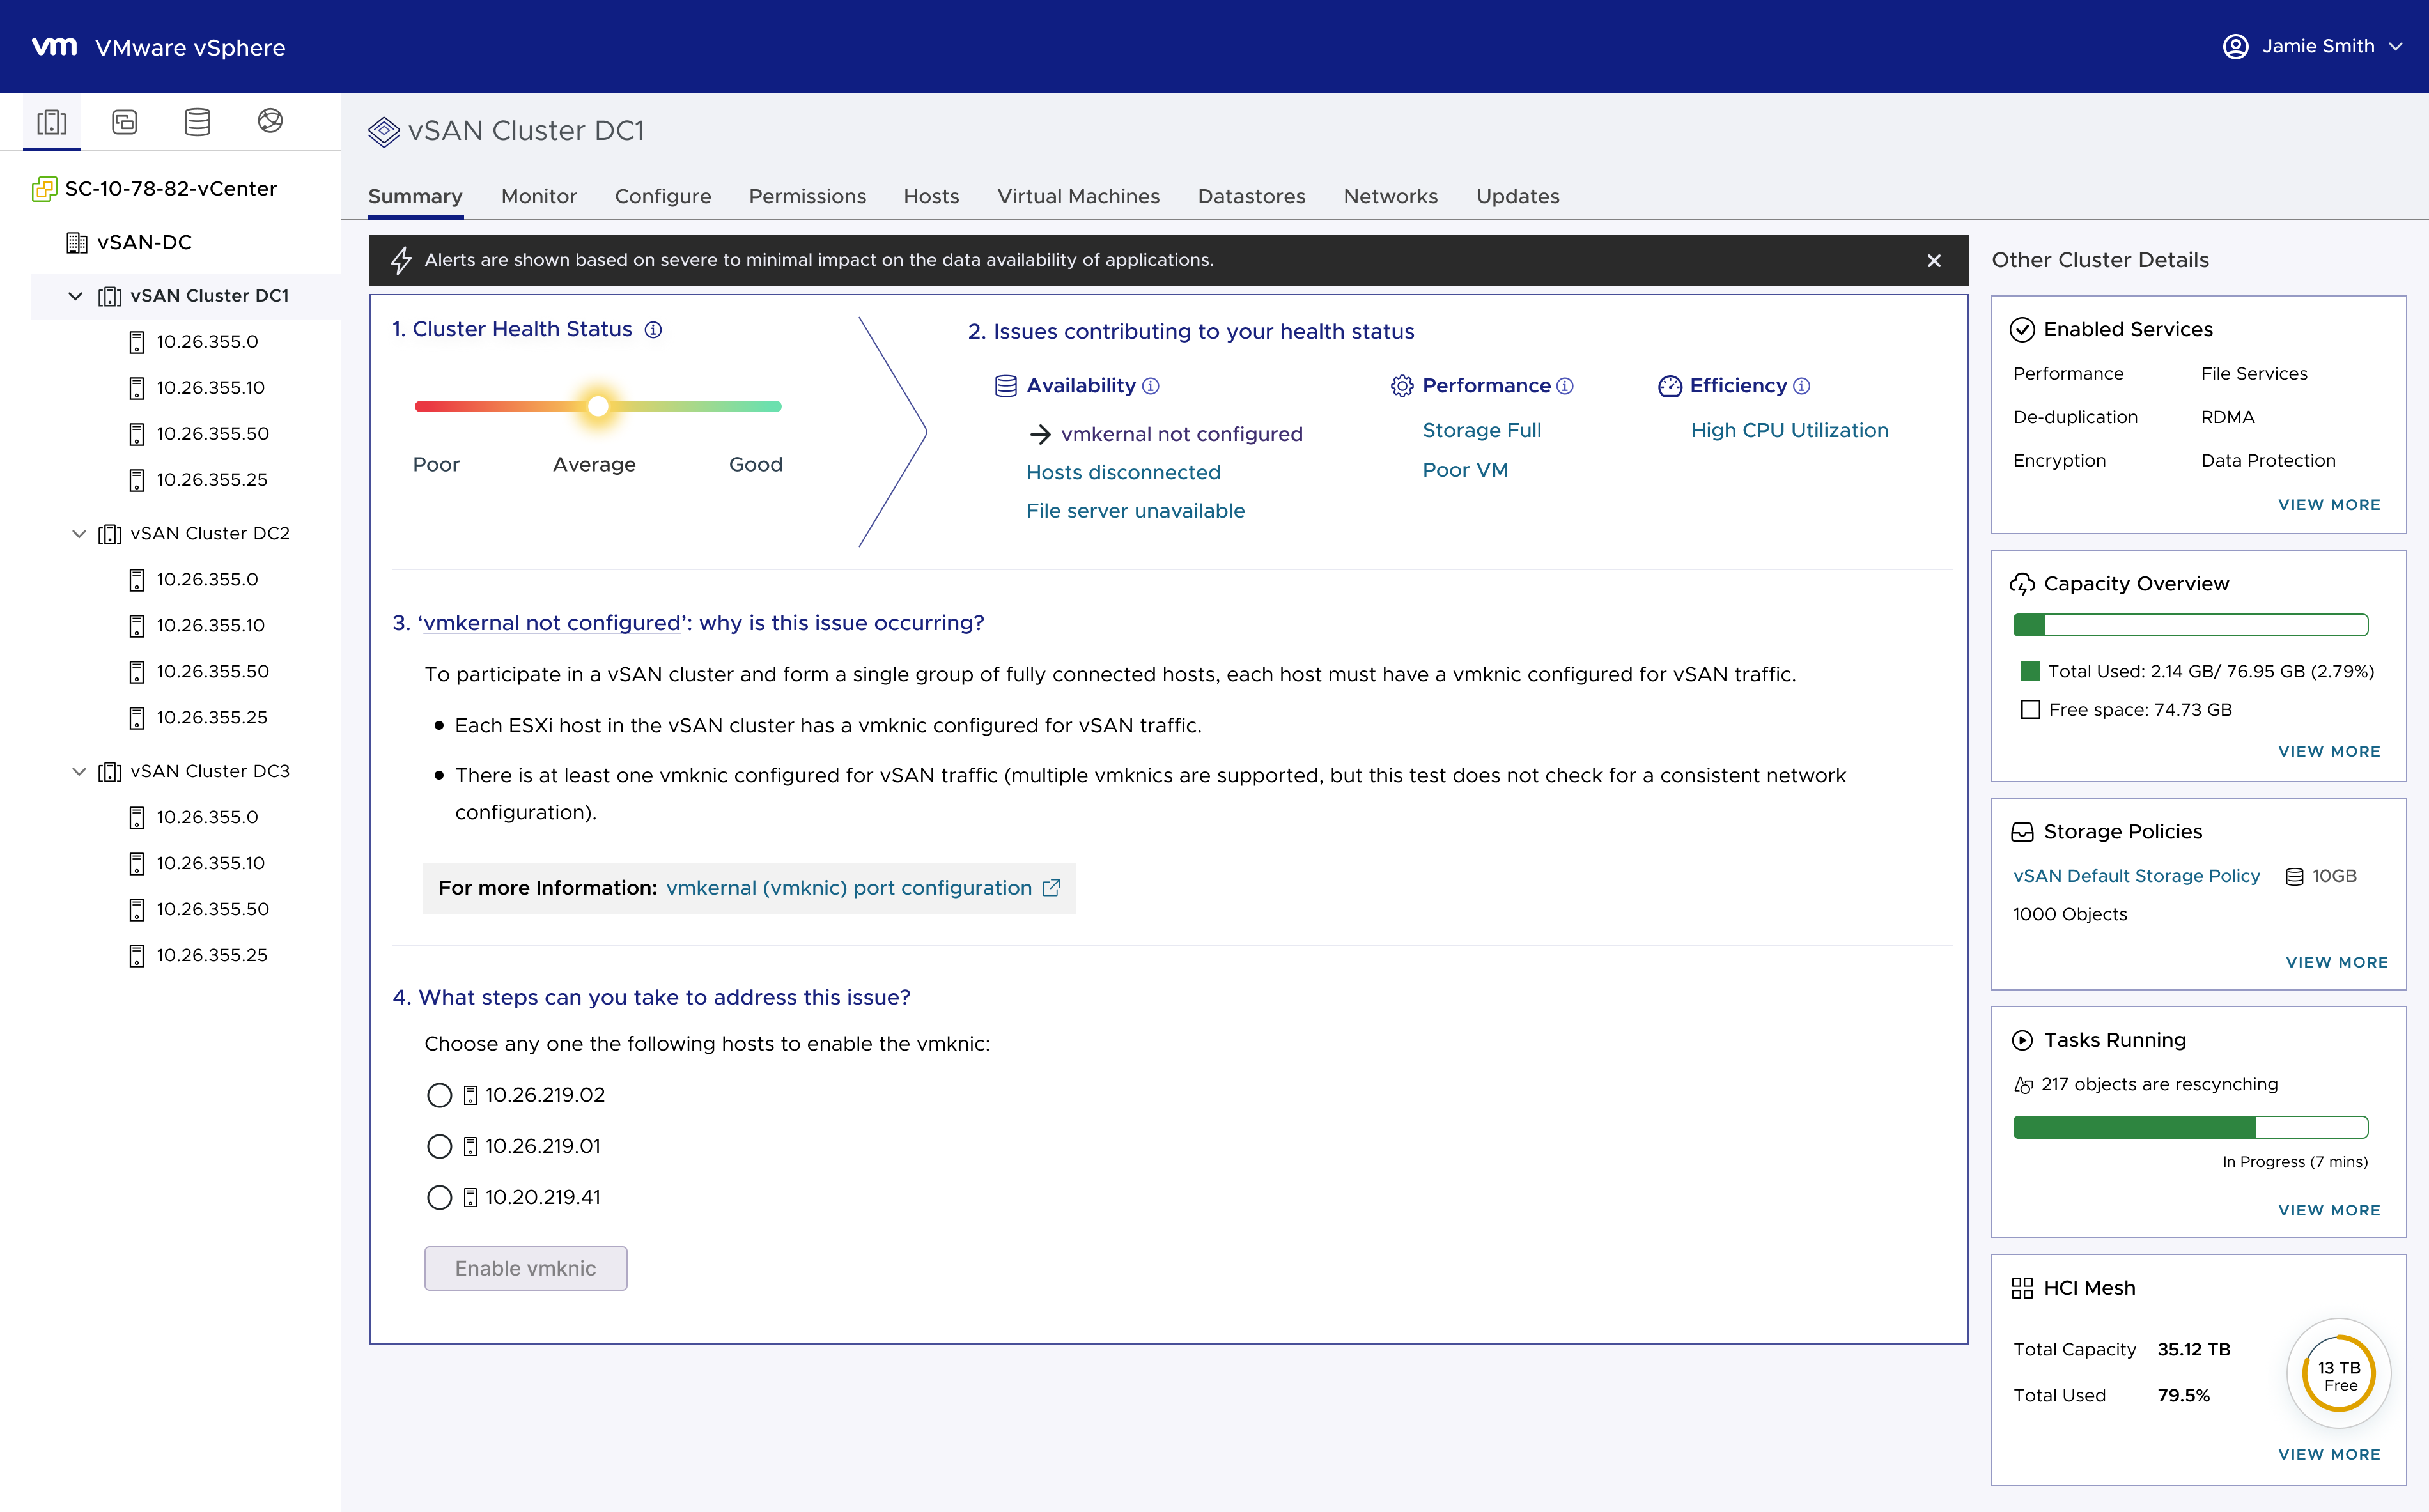Collapse the vSAN Cluster DC1 tree node

tap(76, 296)
